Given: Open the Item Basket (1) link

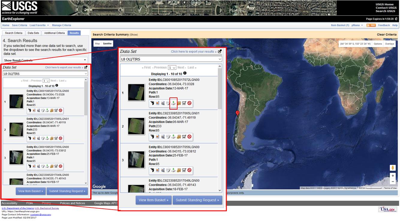Looking at the screenshot, I should click(x=340, y=25).
